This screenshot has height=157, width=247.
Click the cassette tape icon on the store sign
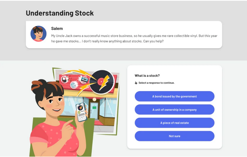(84, 79)
